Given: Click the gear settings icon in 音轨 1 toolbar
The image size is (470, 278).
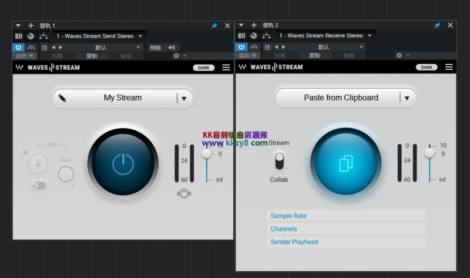Looking at the screenshot, I should point(176,56).
